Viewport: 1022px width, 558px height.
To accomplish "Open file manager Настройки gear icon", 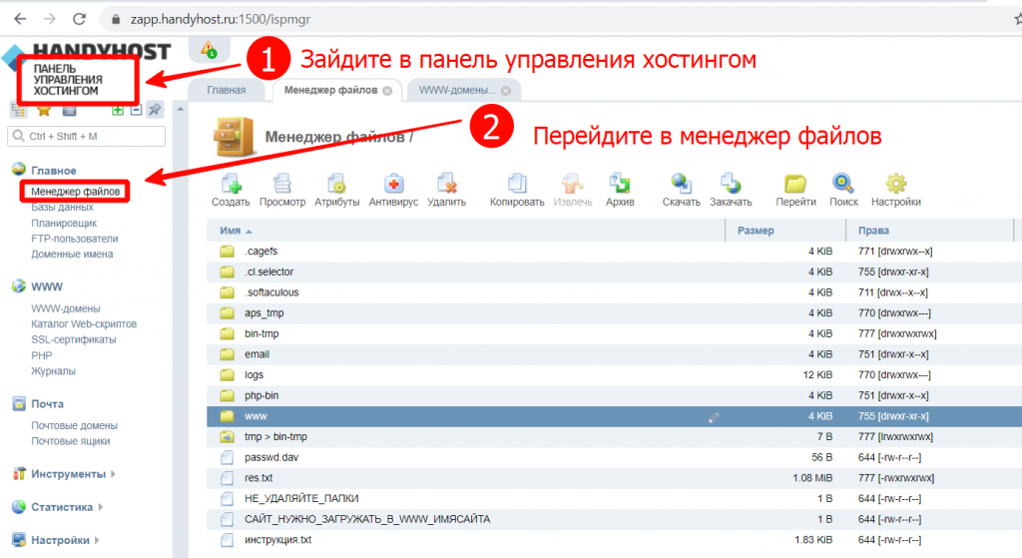I will coord(895,185).
